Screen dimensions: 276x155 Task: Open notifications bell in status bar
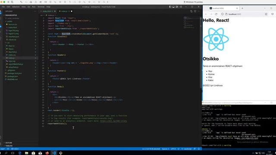[x=199, y=149]
